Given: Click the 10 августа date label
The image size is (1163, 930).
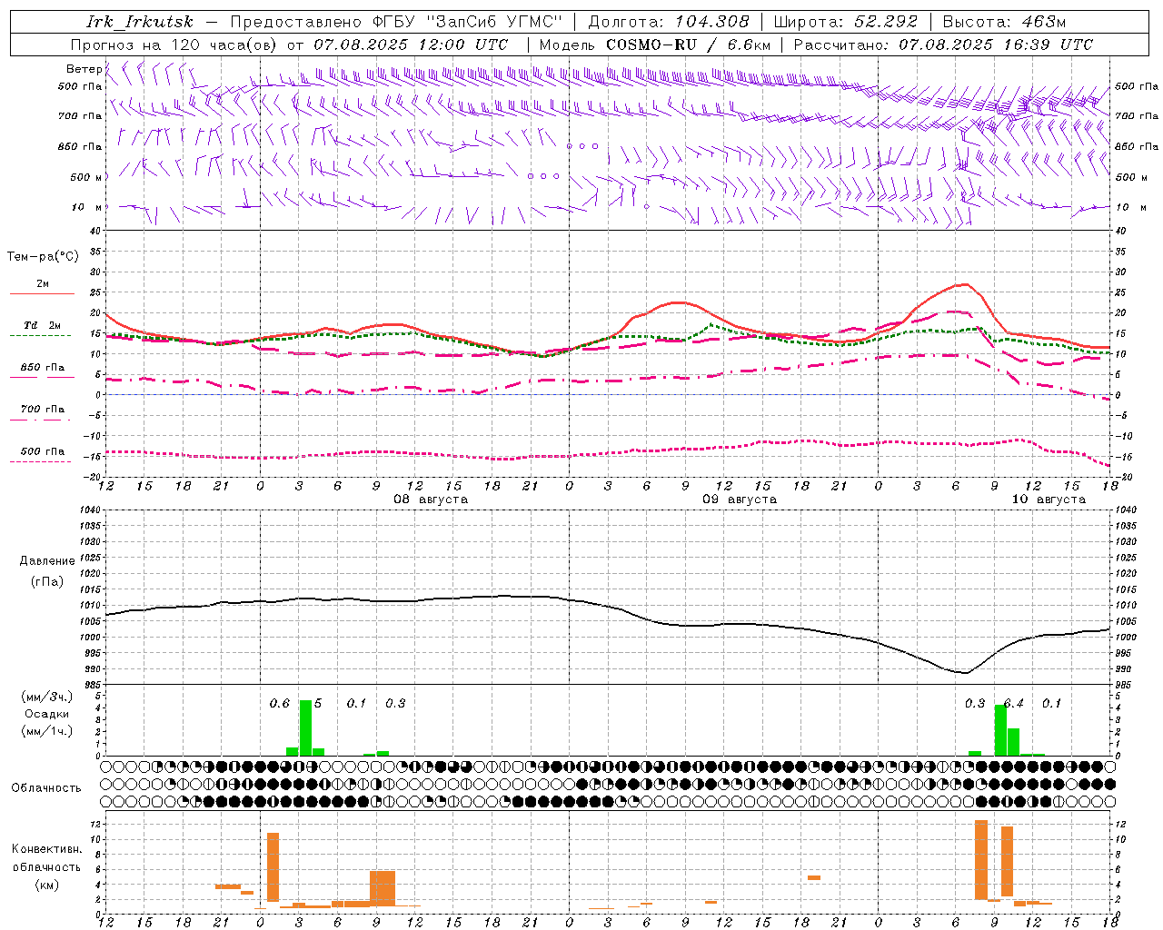Looking at the screenshot, I should 1049,500.
